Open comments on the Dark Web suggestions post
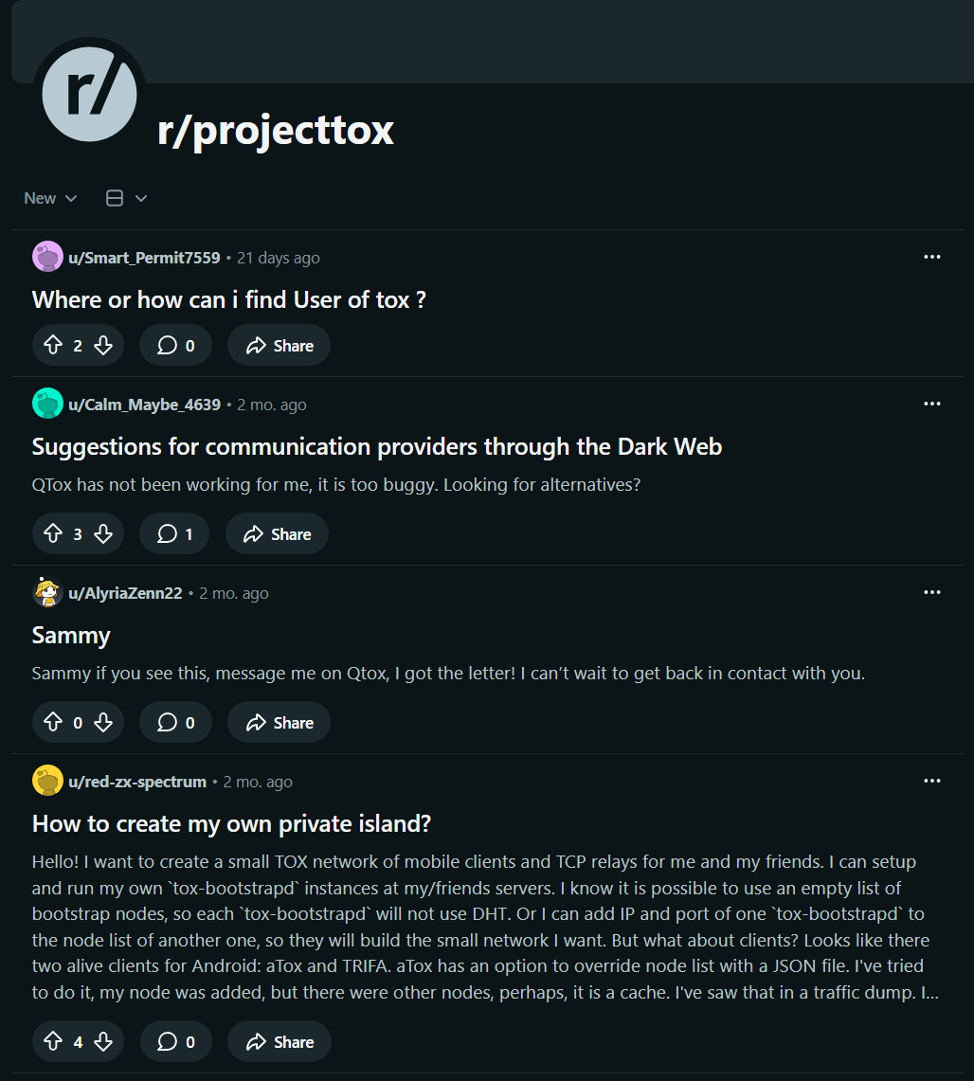Viewport: 974px width, 1081px height. point(174,534)
